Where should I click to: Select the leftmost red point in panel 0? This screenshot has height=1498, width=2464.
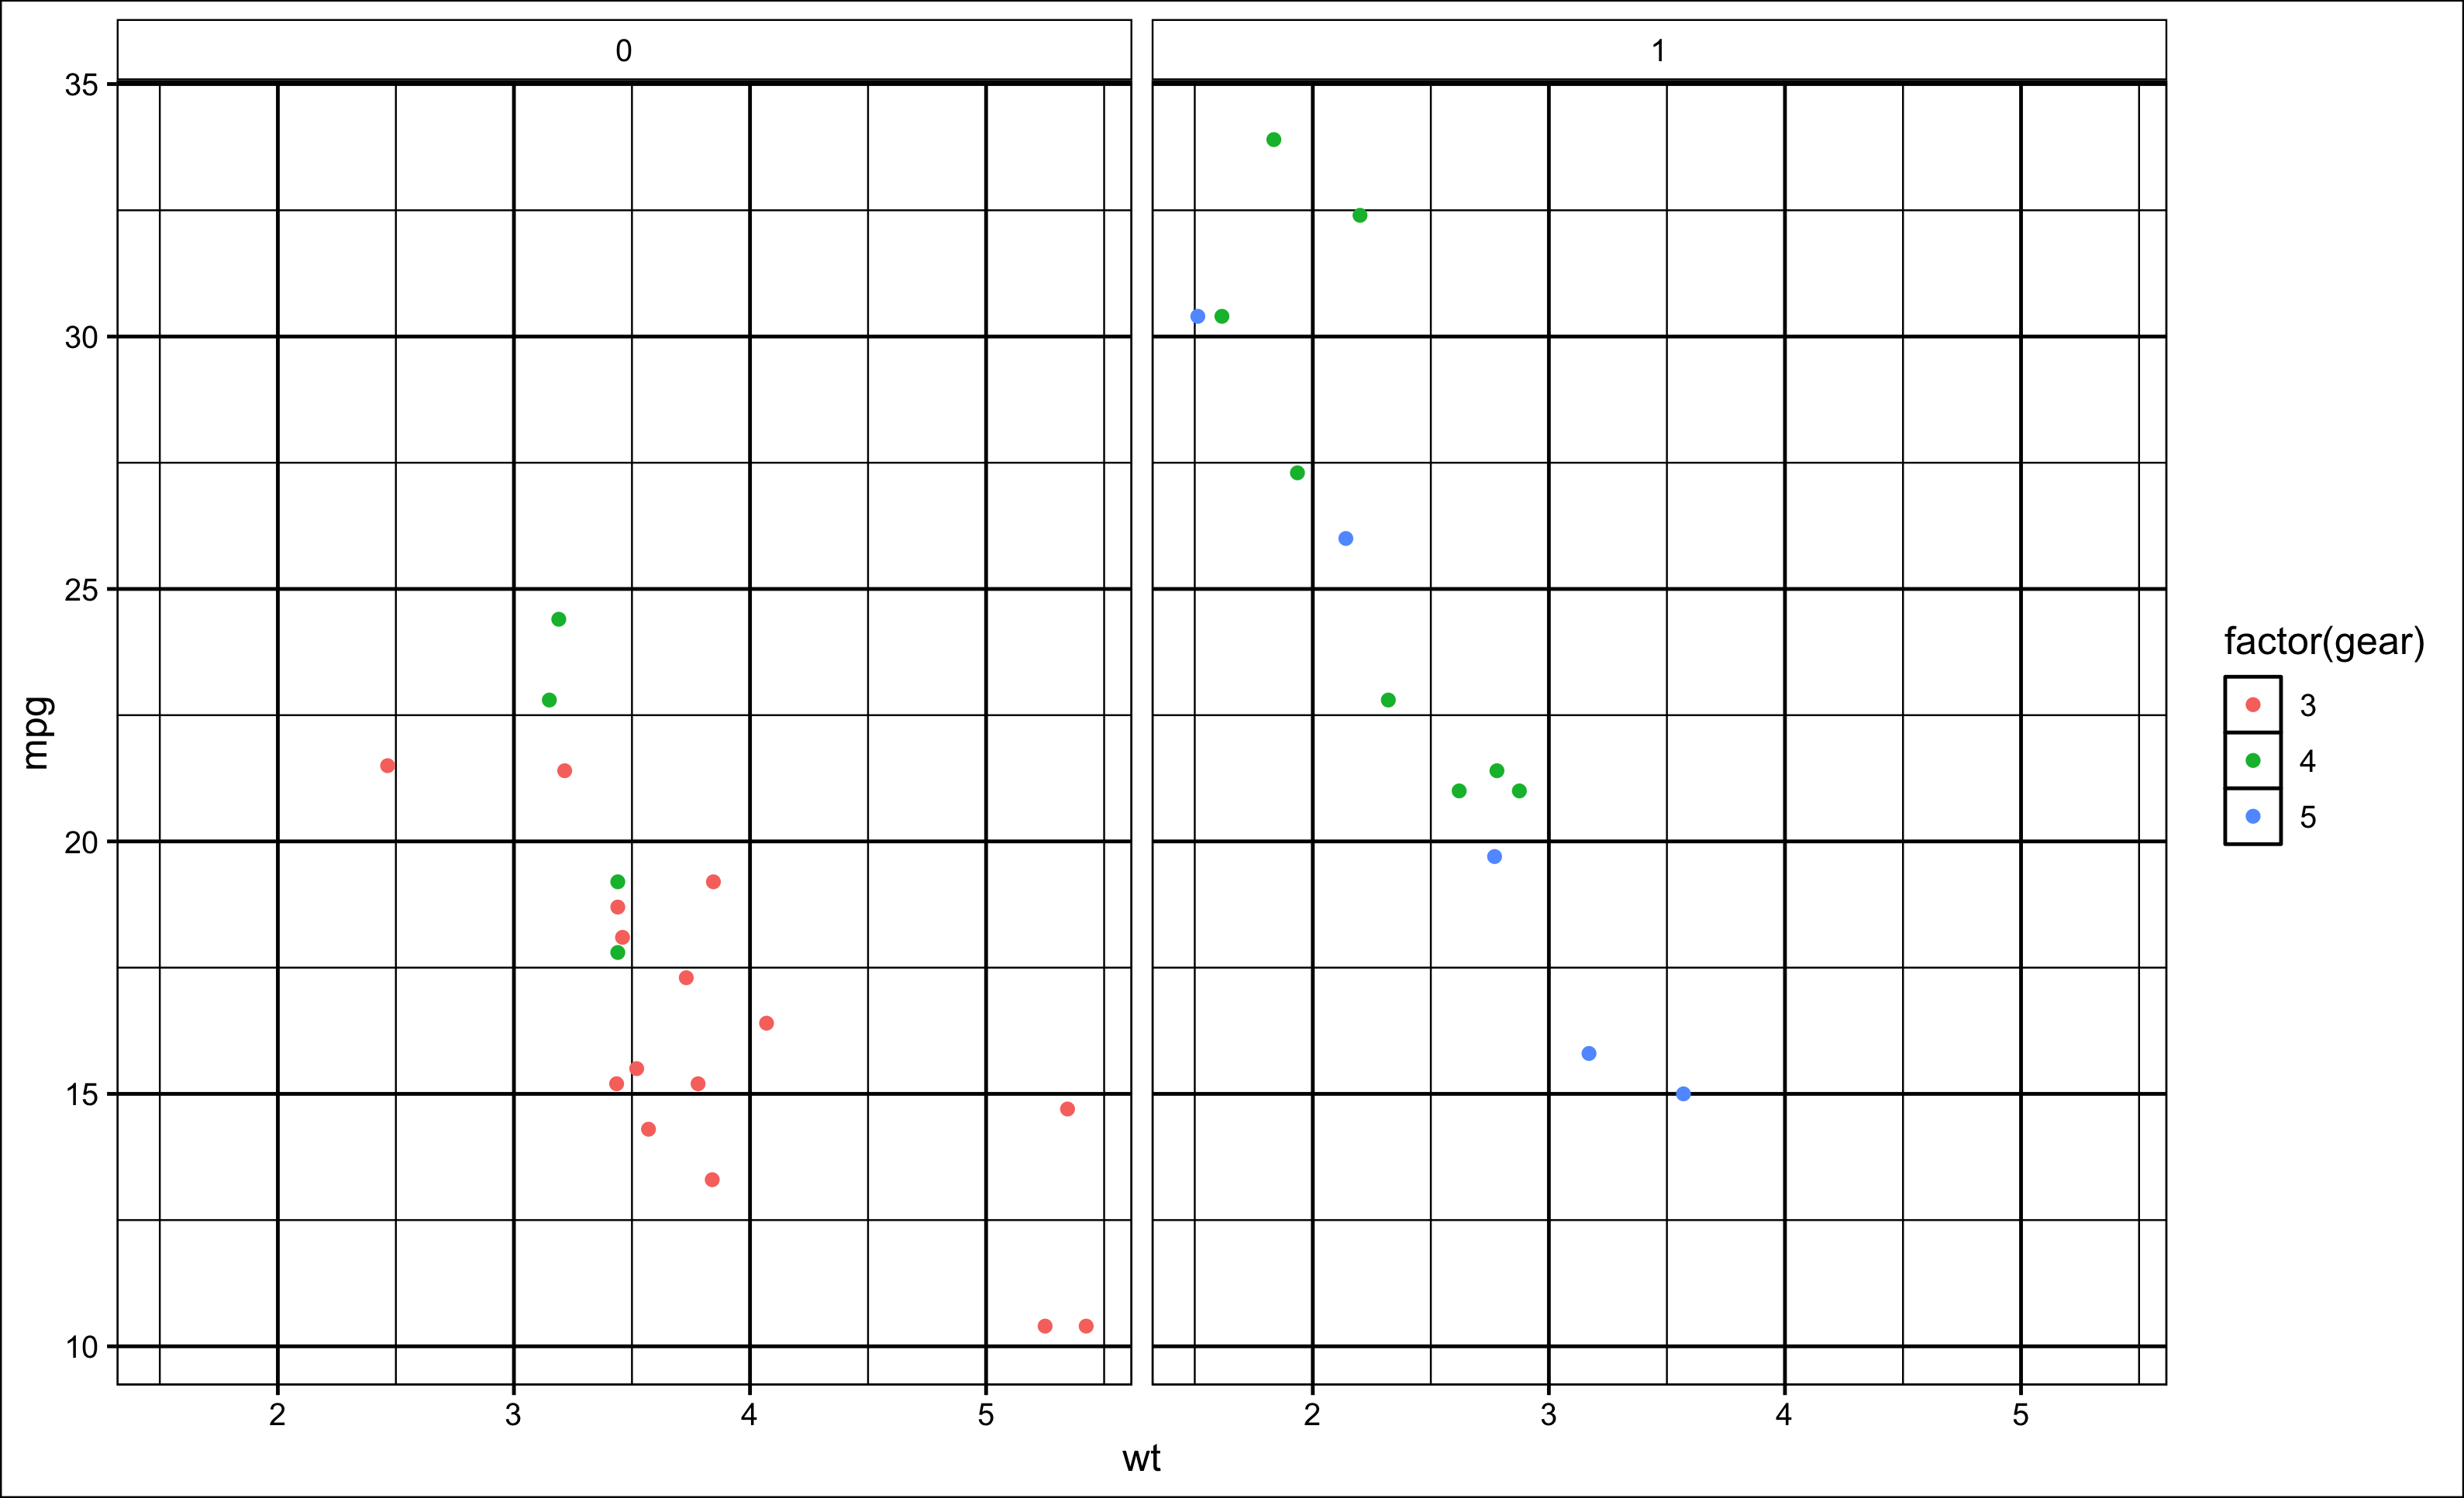(x=388, y=766)
